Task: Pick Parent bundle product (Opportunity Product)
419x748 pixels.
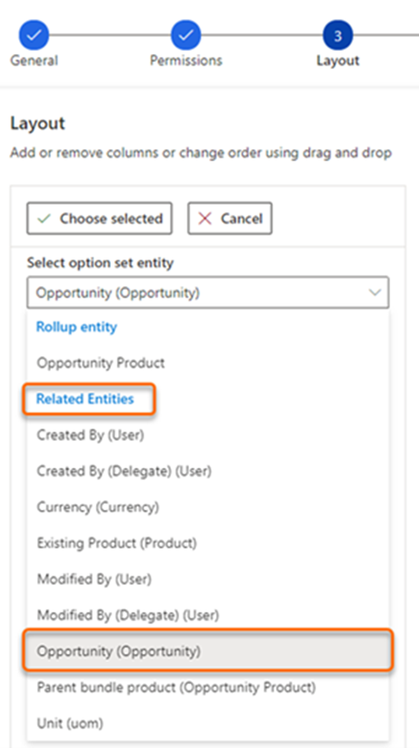Action: tap(176, 687)
